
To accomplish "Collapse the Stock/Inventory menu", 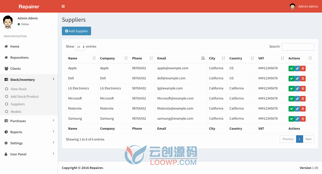I will tap(29, 80).
